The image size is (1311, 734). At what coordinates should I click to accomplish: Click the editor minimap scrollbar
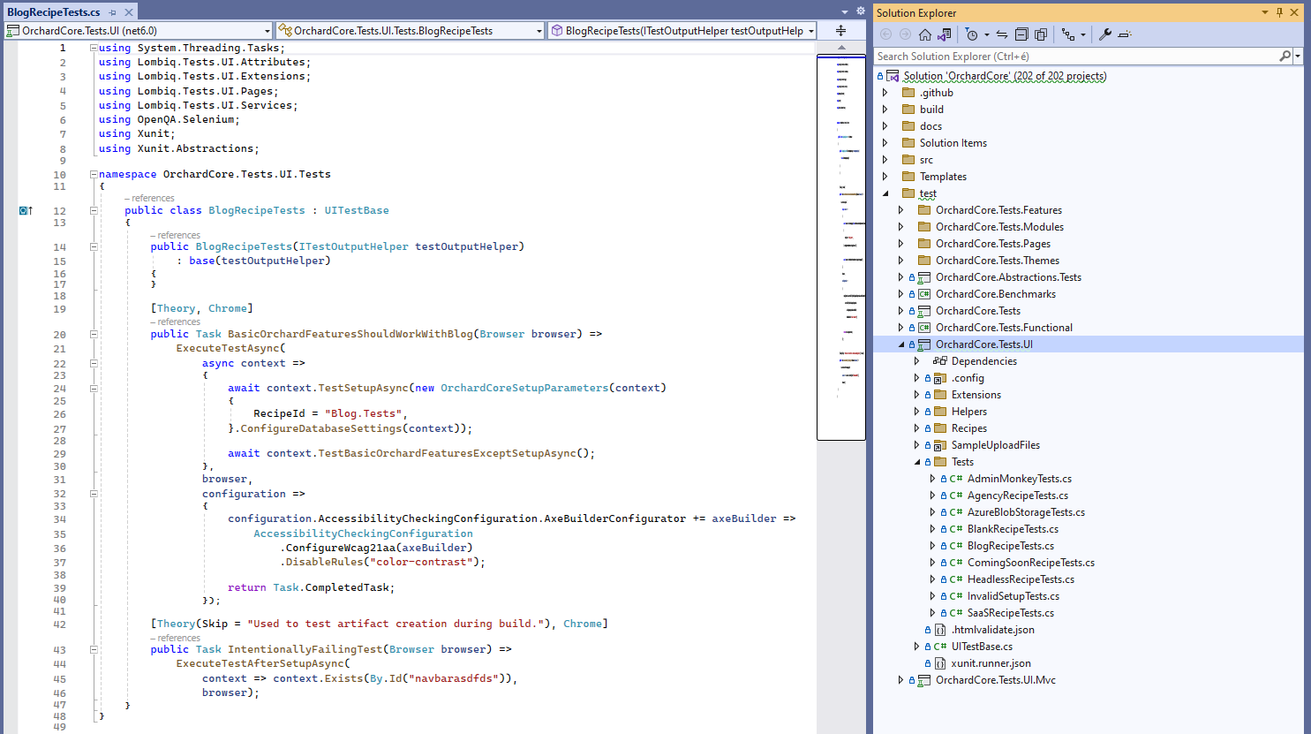click(840, 247)
